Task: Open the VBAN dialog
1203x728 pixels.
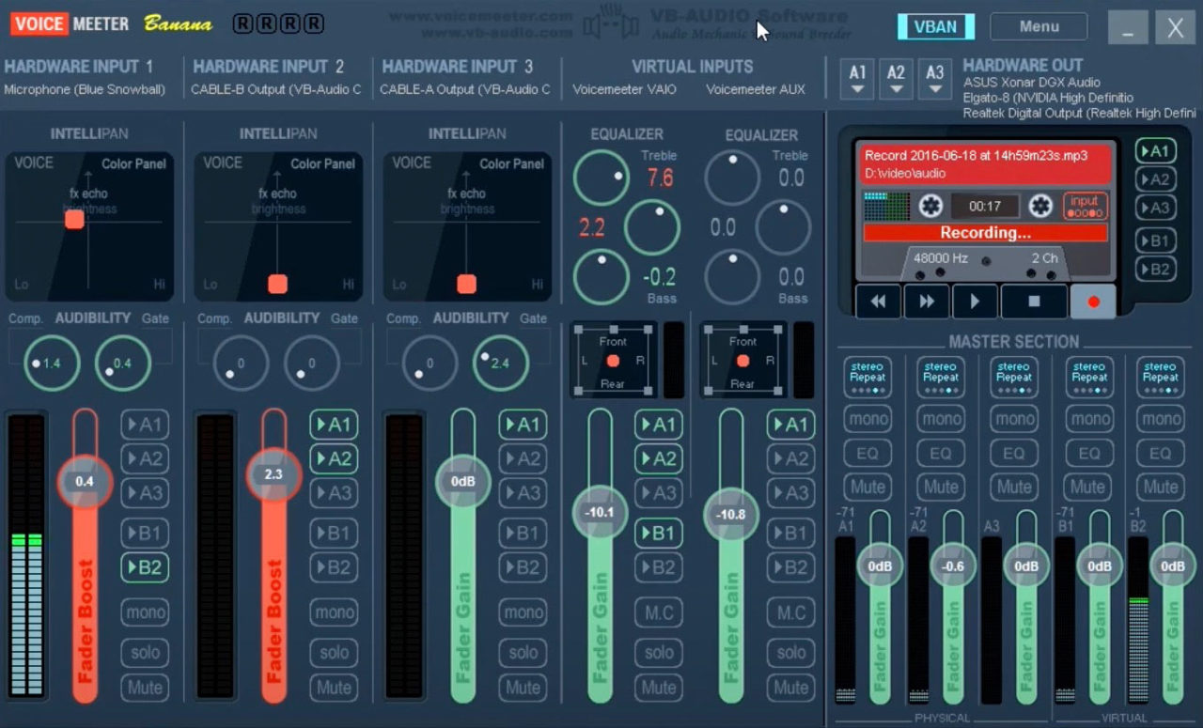Action: click(x=935, y=27)
